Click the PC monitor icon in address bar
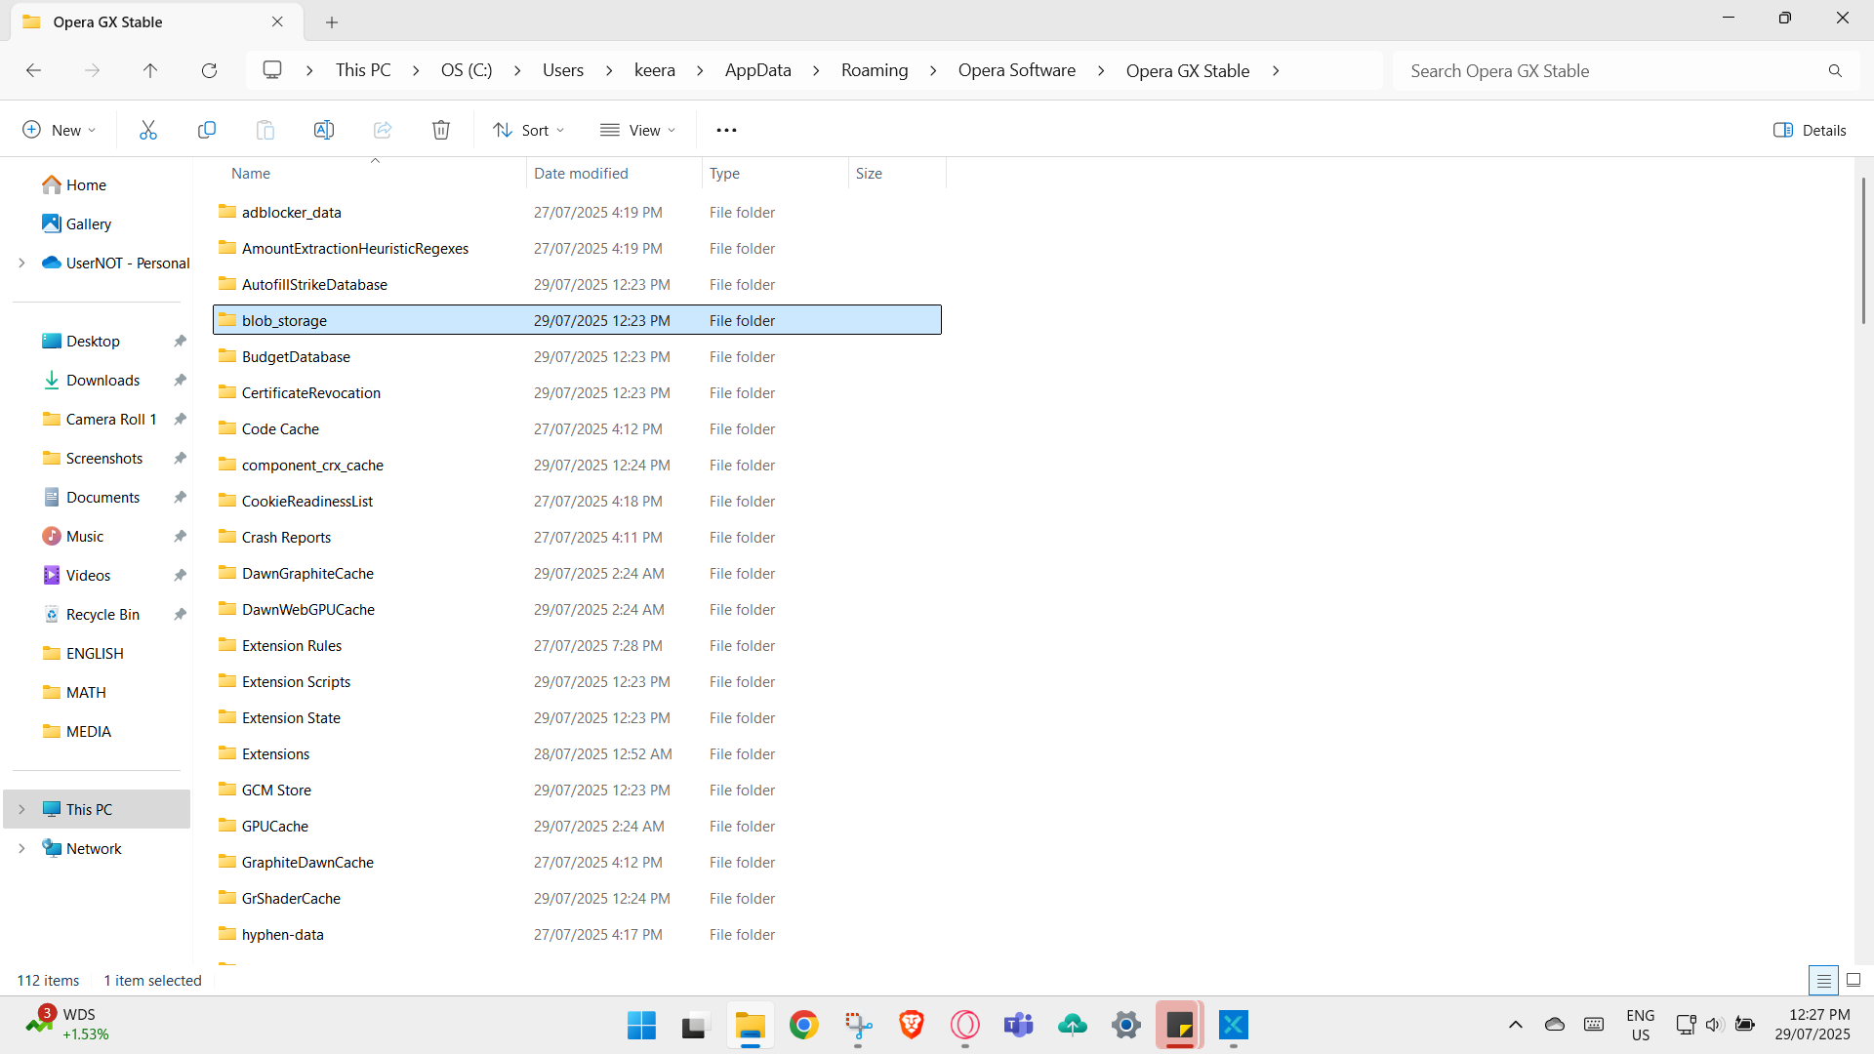 click(272, 70)
